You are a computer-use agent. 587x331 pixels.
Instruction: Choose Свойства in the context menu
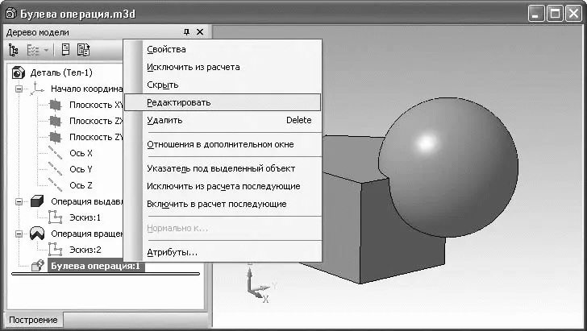tap(166, 50)
